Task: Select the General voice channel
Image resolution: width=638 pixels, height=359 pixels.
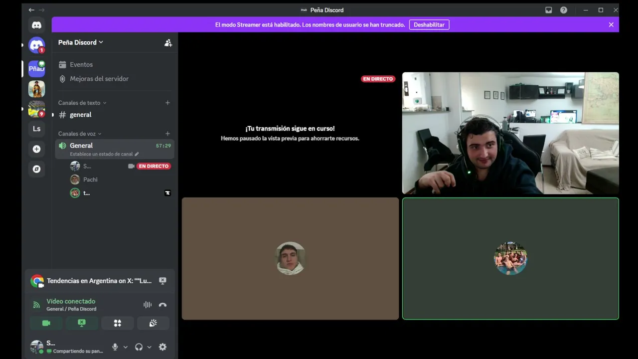Action: pos(114,149)
